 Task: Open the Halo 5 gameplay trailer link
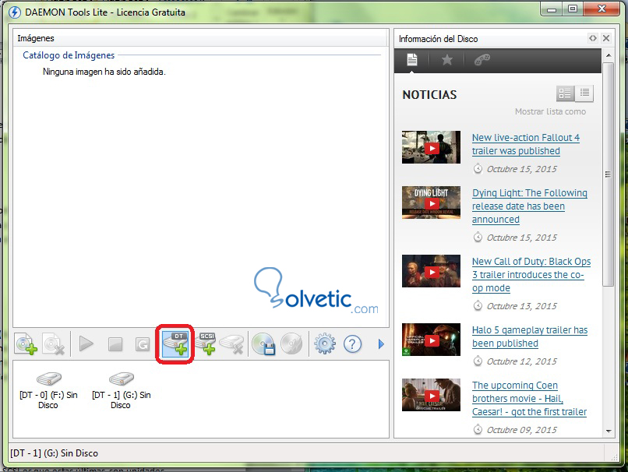click(530, 336)
